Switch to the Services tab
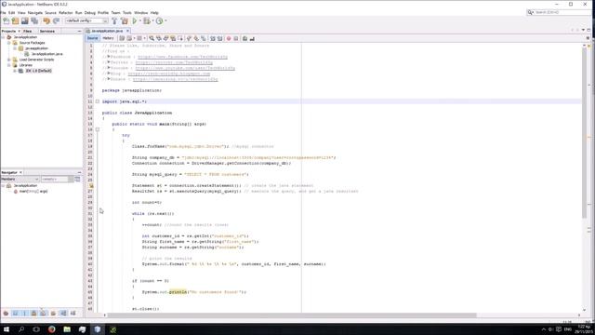 tap(47, 31)
